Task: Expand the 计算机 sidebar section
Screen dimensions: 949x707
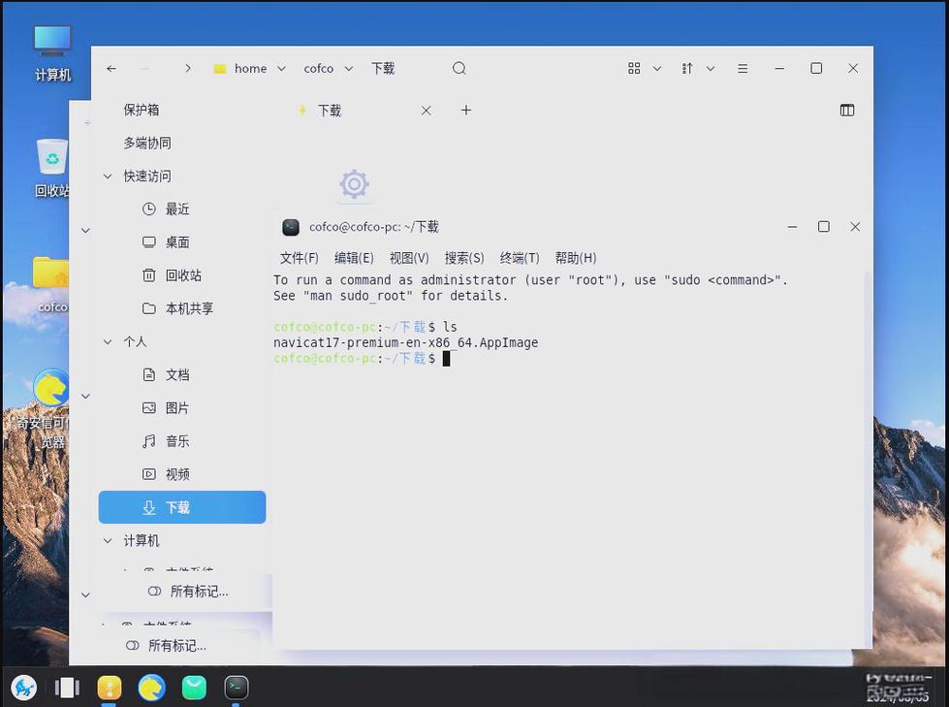Action: 107,540
